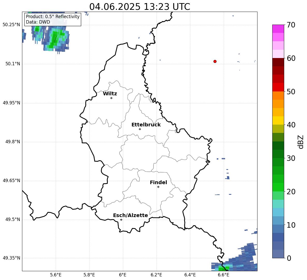This screenshot has height=280, width=307.
Task: Click the longitude label 6.2°E
Action: tap(156, 275)
